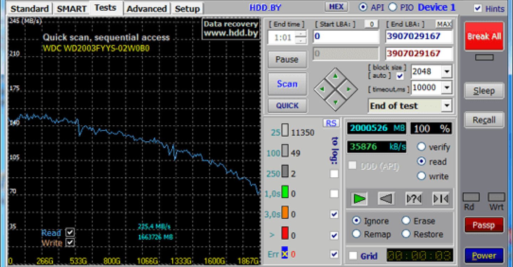513x267 pixels.
Task: Select the read test mode
Action: tap(421, 161)
